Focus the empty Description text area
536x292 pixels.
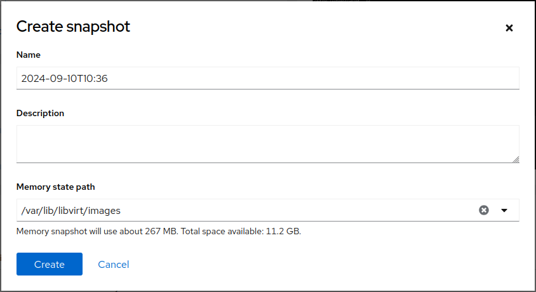click(x=267, y=143)
